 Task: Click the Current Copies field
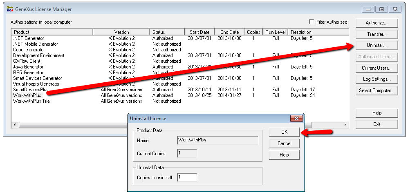pos(187,153)
